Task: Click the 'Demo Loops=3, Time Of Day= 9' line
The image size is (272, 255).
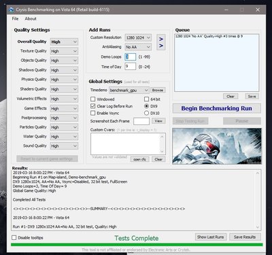Action: point(39,186)
